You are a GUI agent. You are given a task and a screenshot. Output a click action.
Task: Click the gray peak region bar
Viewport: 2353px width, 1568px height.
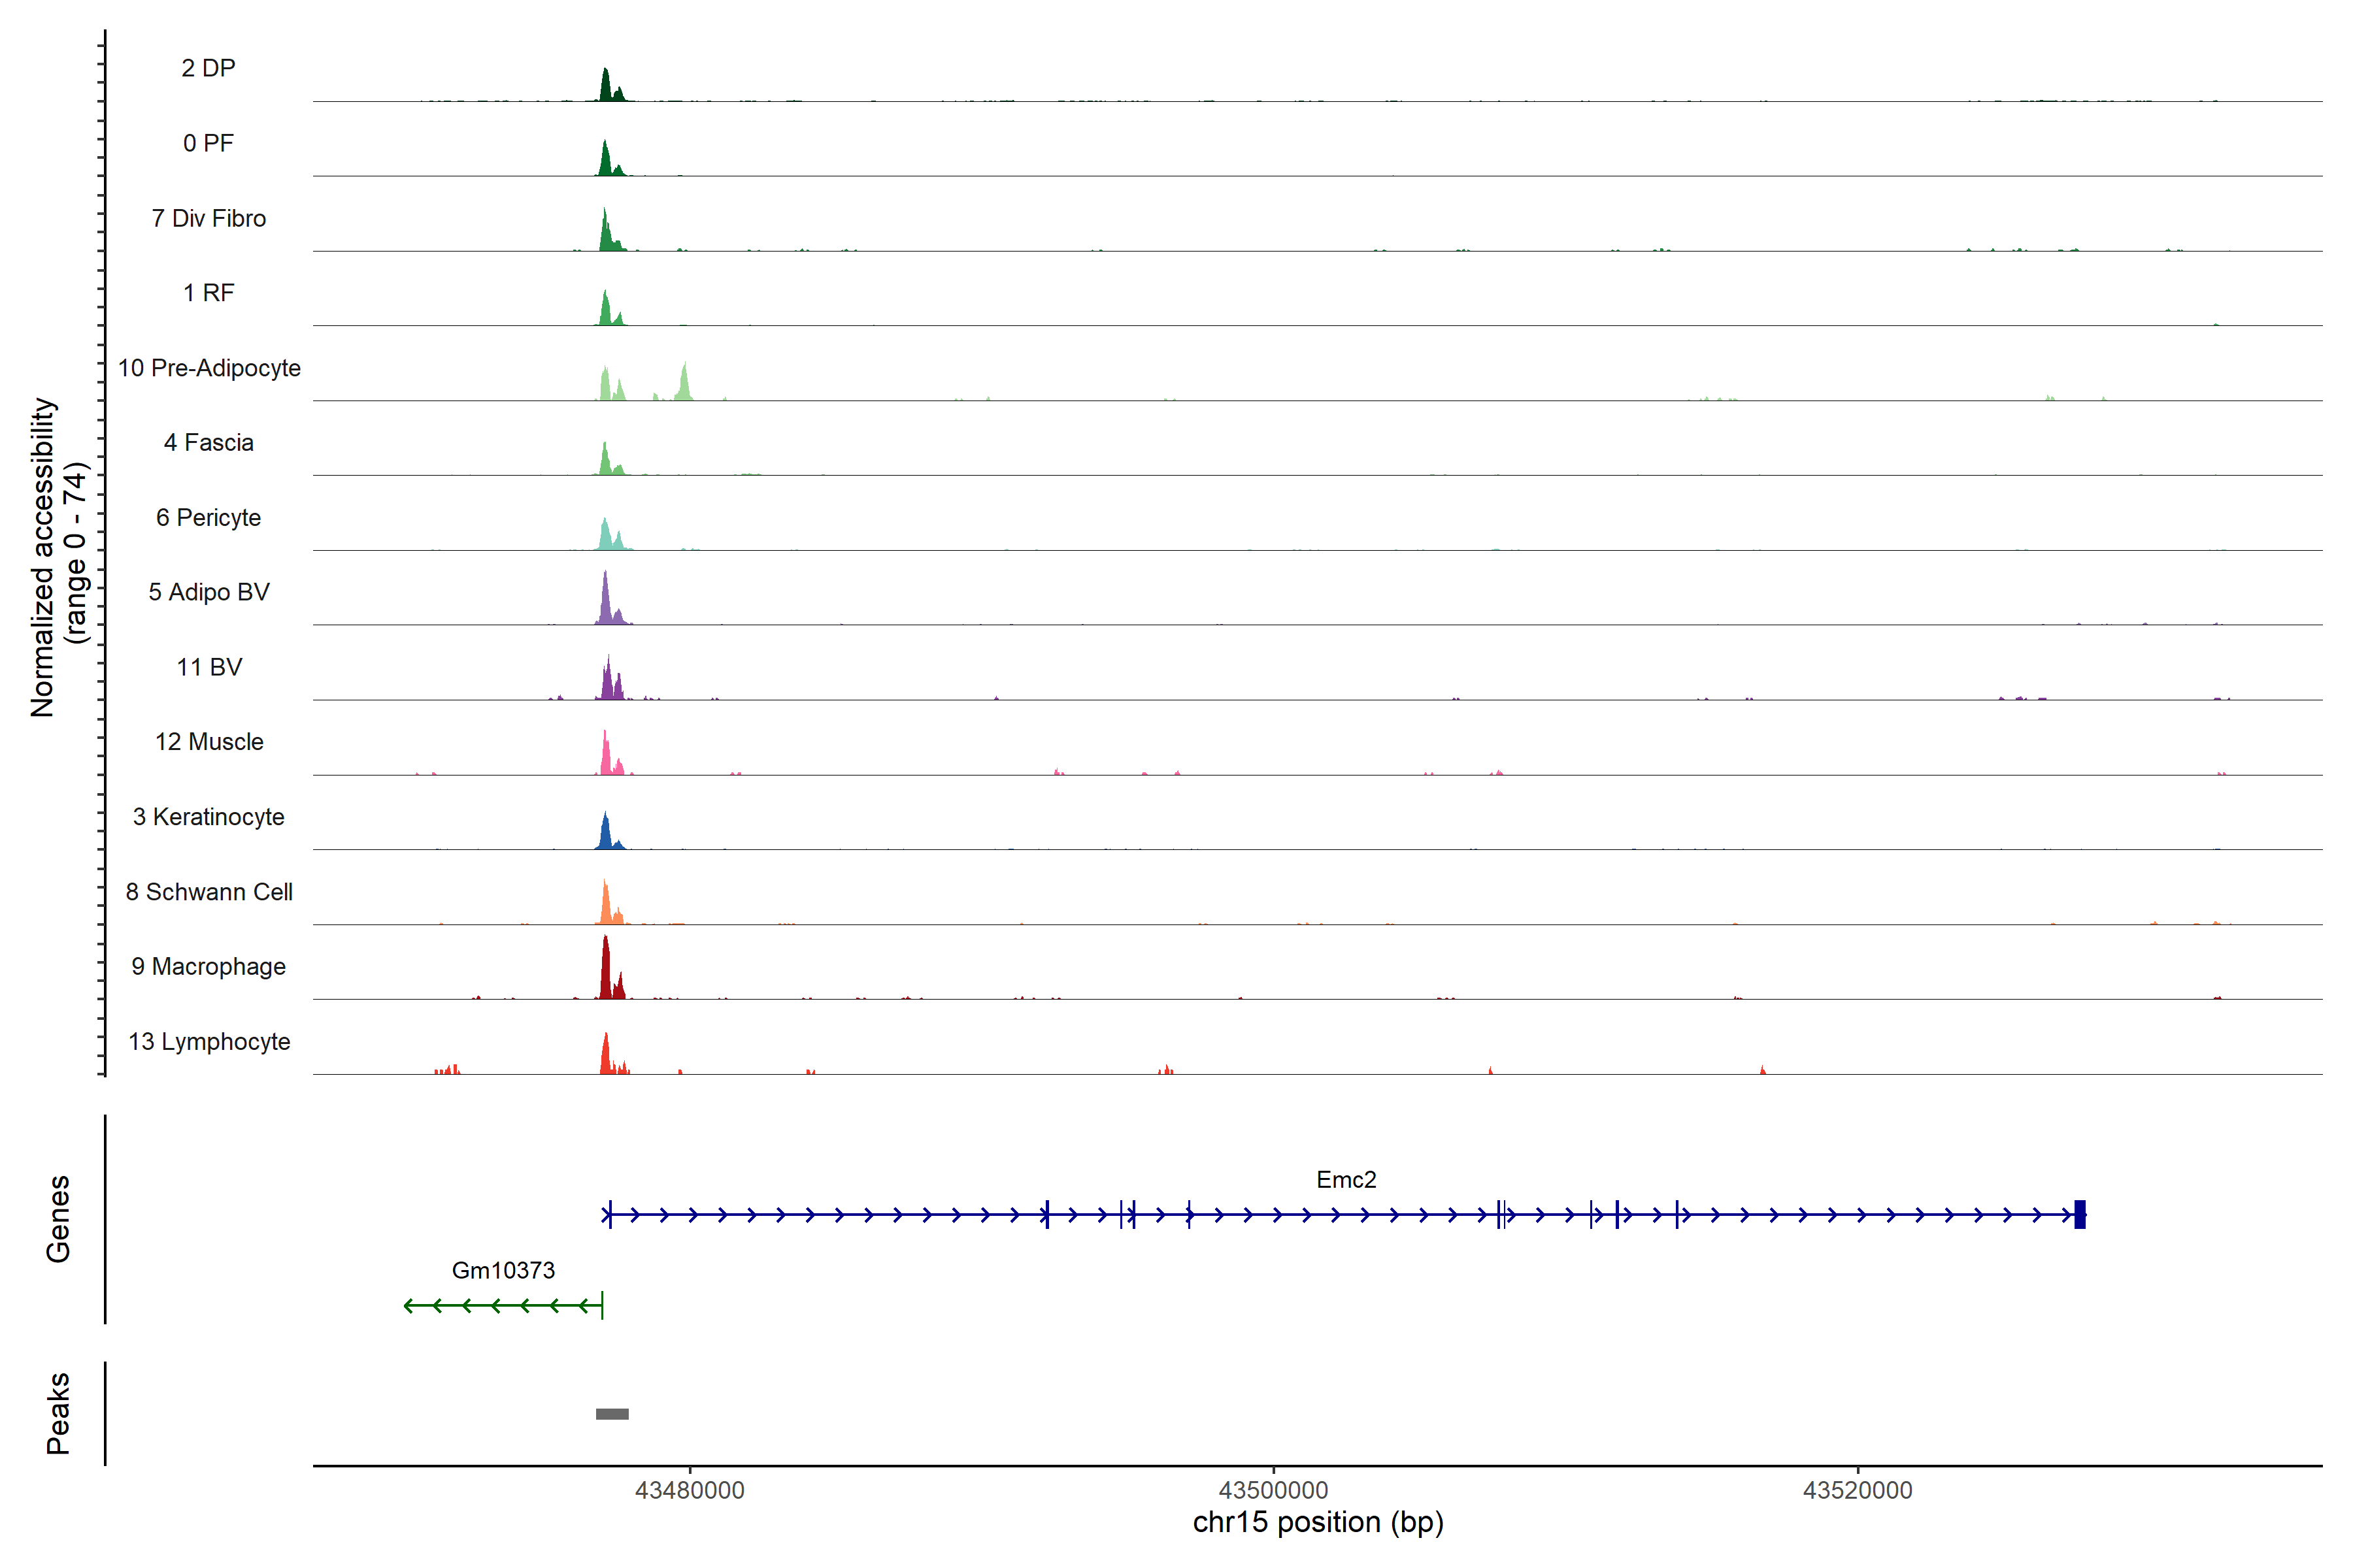(x=611, y=1413)
